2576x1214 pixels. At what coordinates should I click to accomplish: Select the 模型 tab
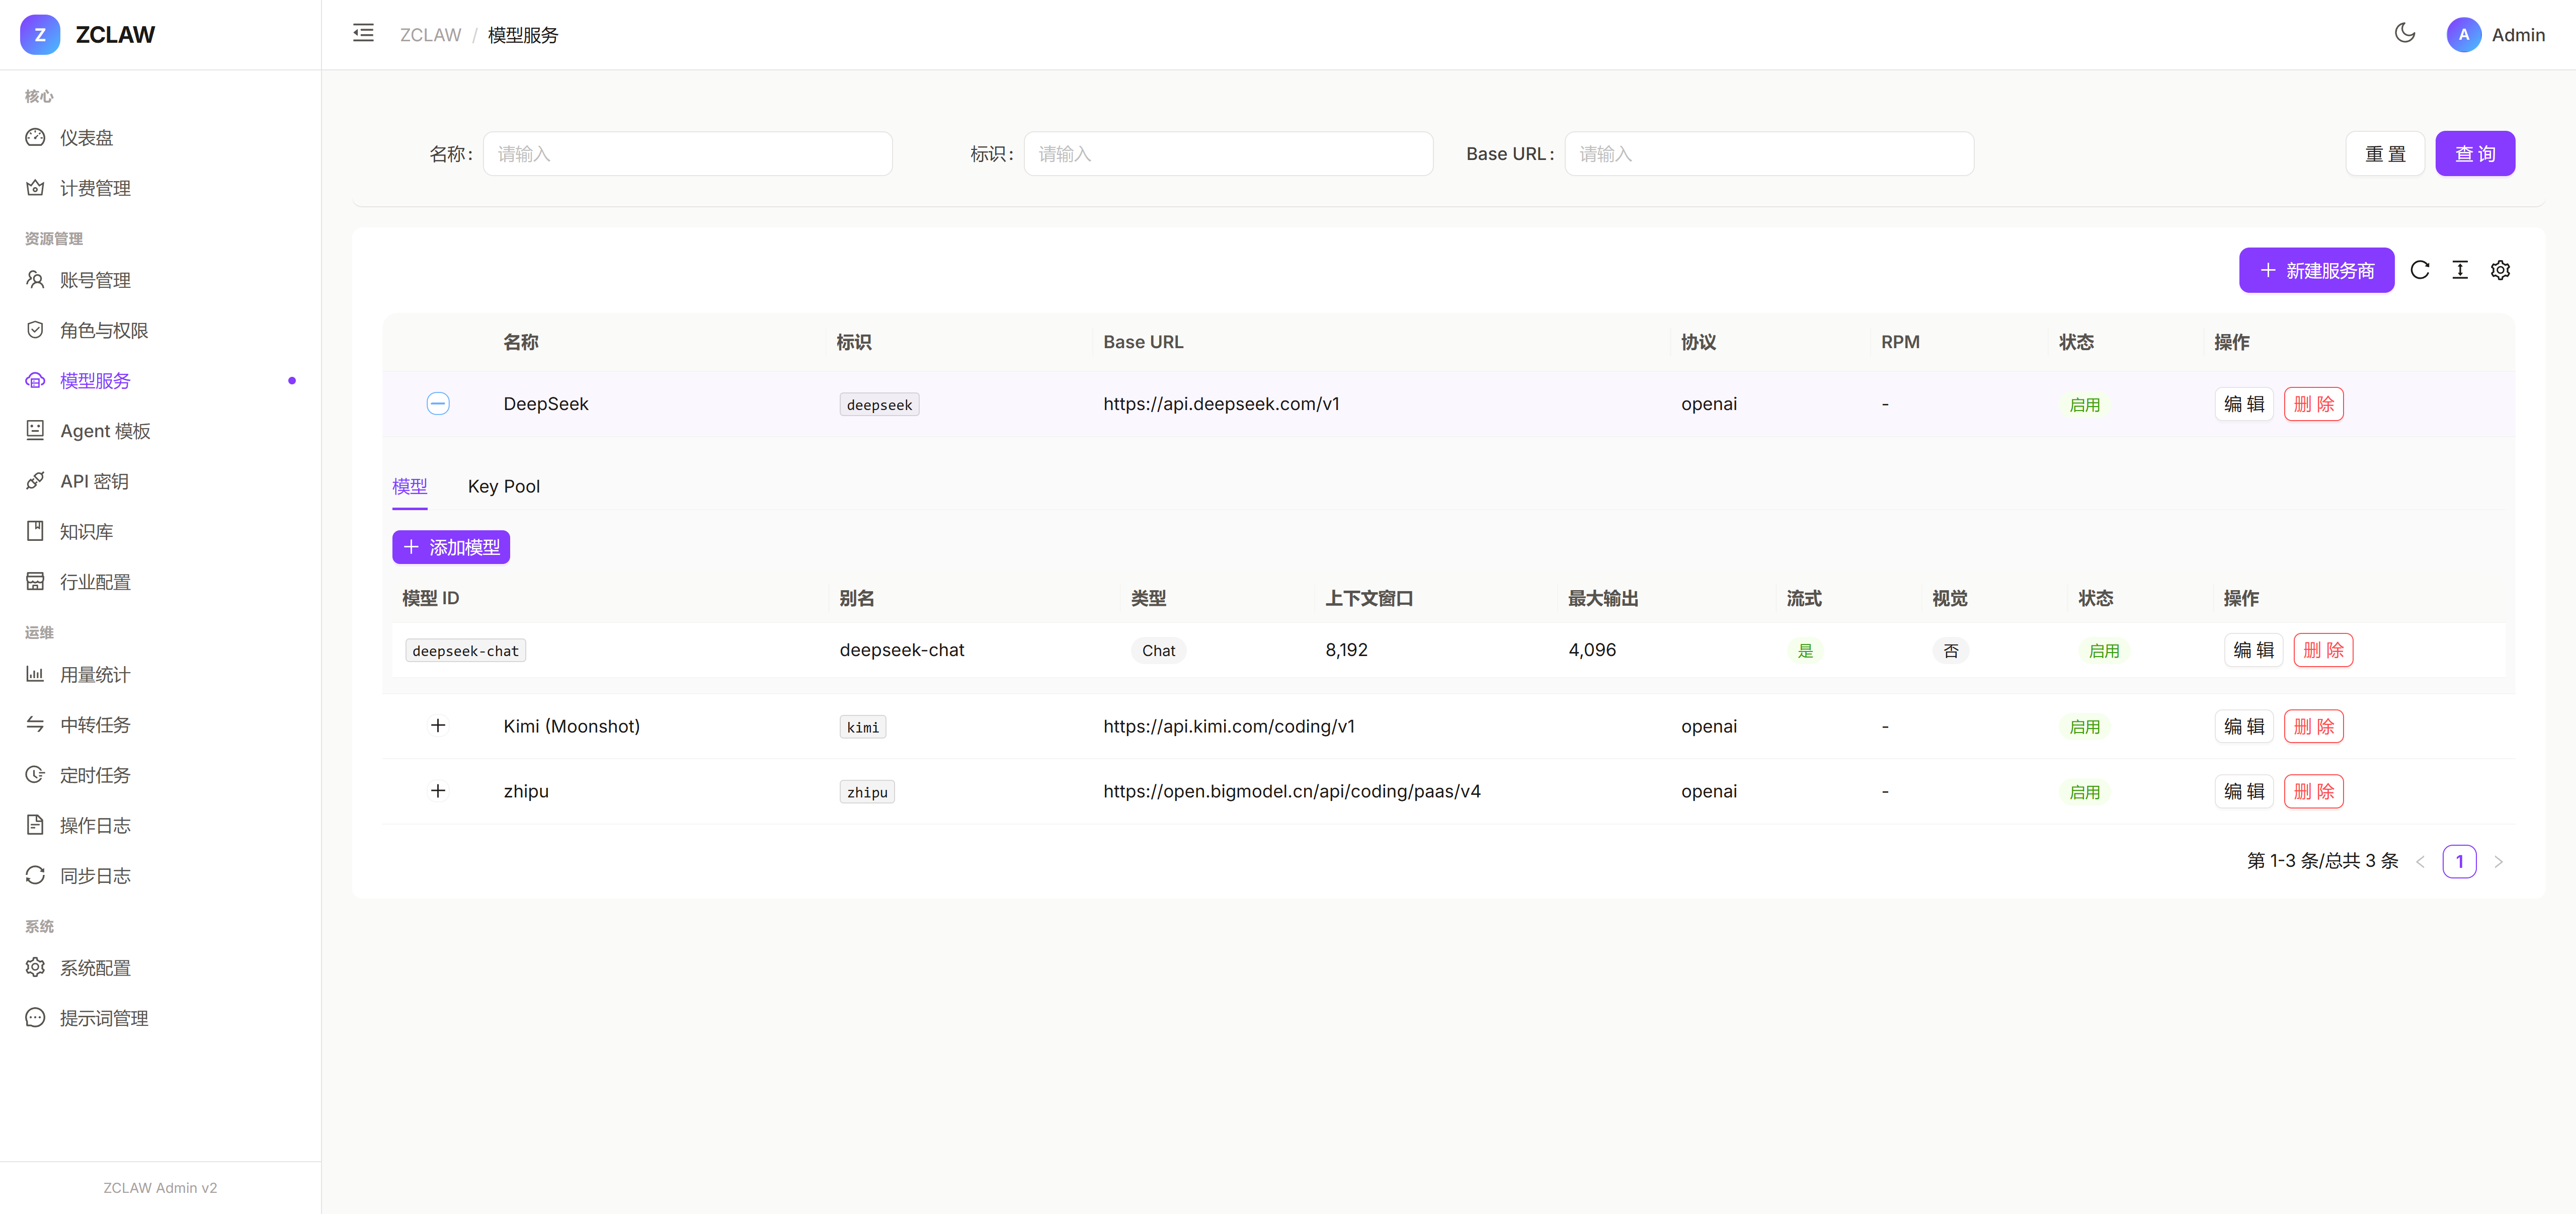coord(409,487)
